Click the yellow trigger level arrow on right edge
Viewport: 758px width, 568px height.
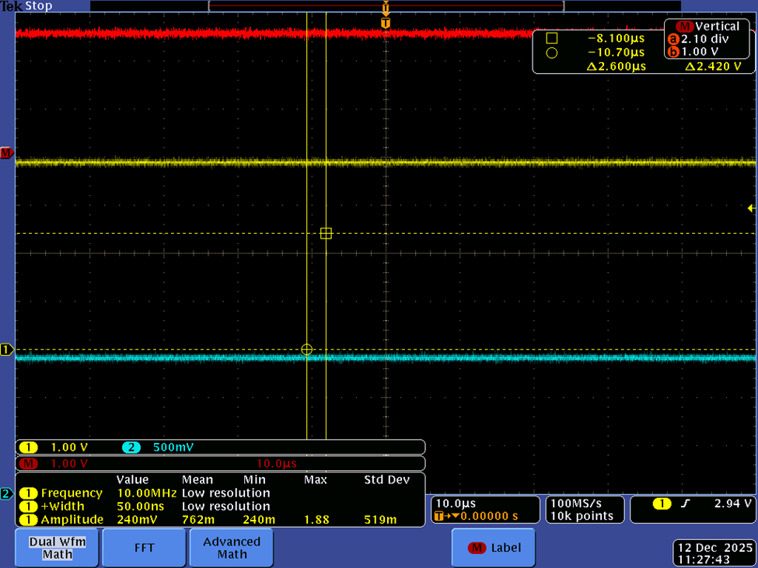point(751,208)
